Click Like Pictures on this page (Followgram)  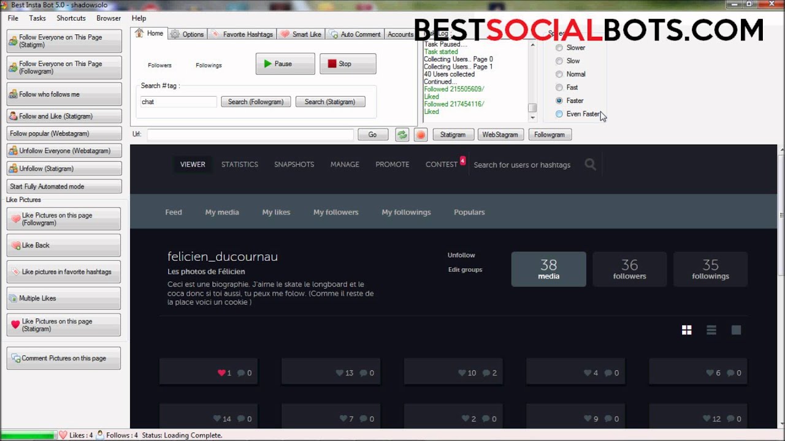pyautogui.click(x=64, y=219)
